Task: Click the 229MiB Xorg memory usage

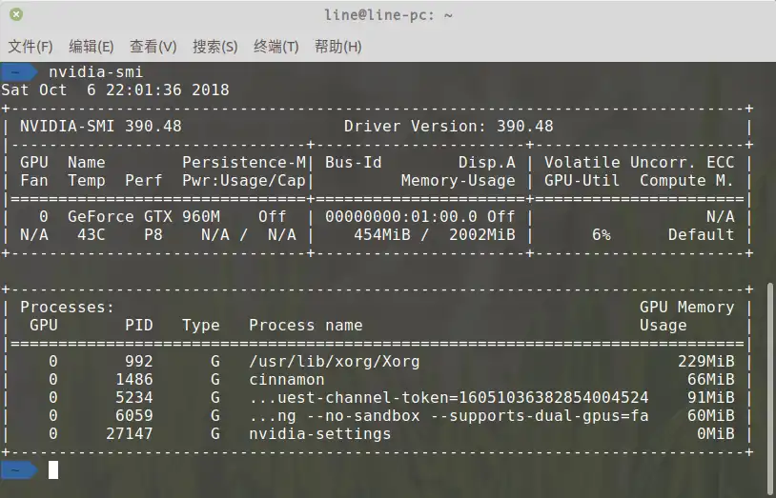Action: (705, 362)
